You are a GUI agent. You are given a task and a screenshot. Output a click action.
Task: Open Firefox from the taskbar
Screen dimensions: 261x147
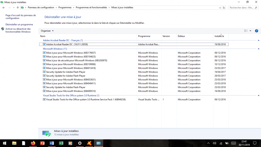33,143
